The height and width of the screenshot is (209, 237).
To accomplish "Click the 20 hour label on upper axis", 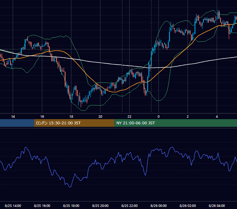I will click(x=100, y=117).
